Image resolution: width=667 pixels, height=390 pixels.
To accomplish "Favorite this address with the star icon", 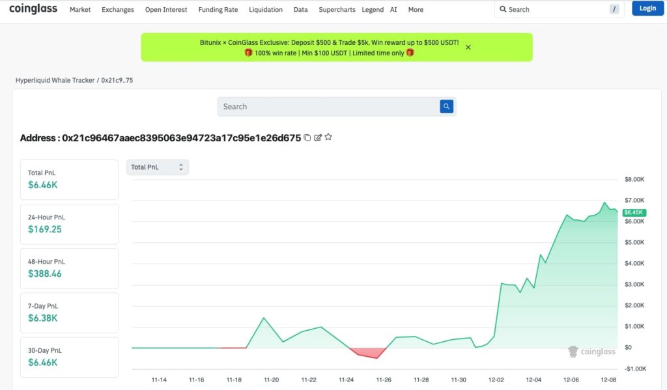I will [x=328, y=137].
